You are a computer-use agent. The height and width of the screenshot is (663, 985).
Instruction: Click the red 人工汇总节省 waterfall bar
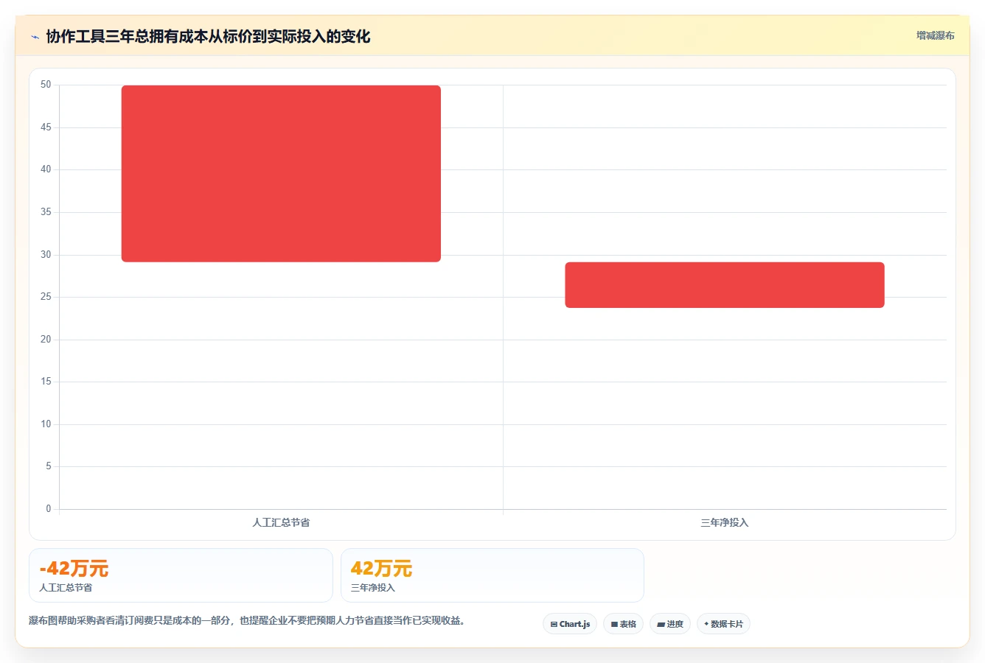point(281,174)
